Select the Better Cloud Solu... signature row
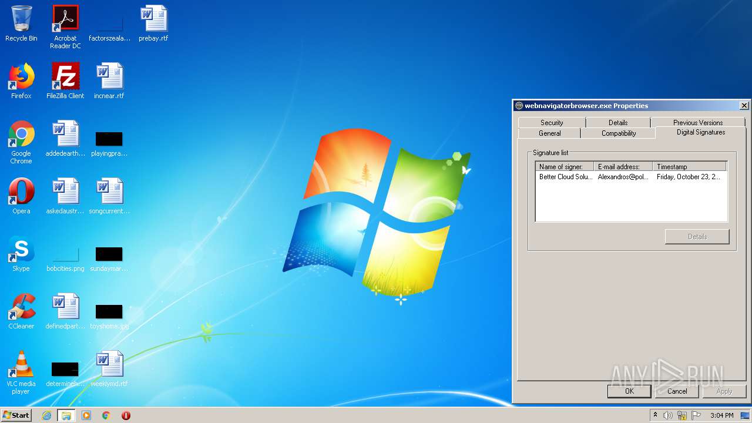Screen dimensions: 752x423 [x=632, y=177]
